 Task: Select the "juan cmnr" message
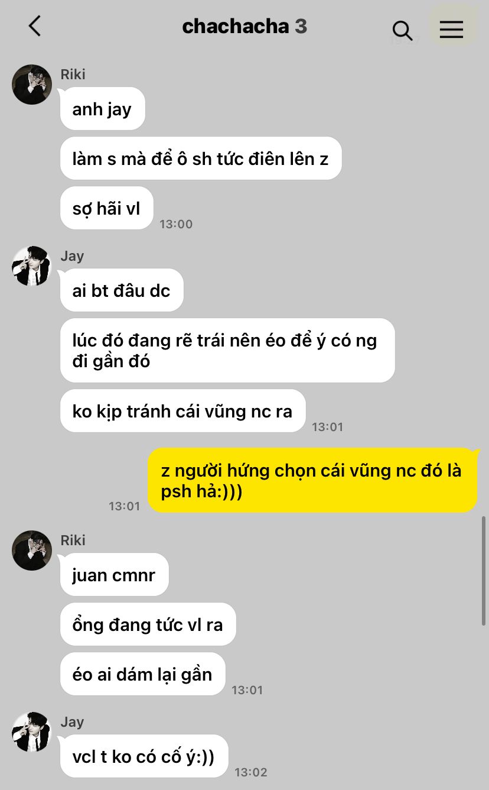click(115, 575)
